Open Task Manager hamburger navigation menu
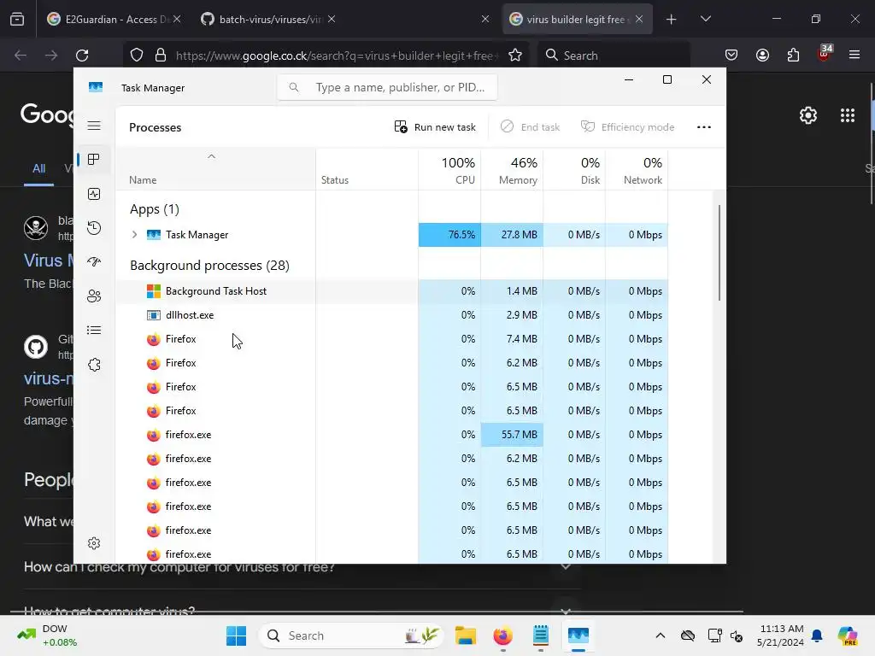 (x=94, y=126)
